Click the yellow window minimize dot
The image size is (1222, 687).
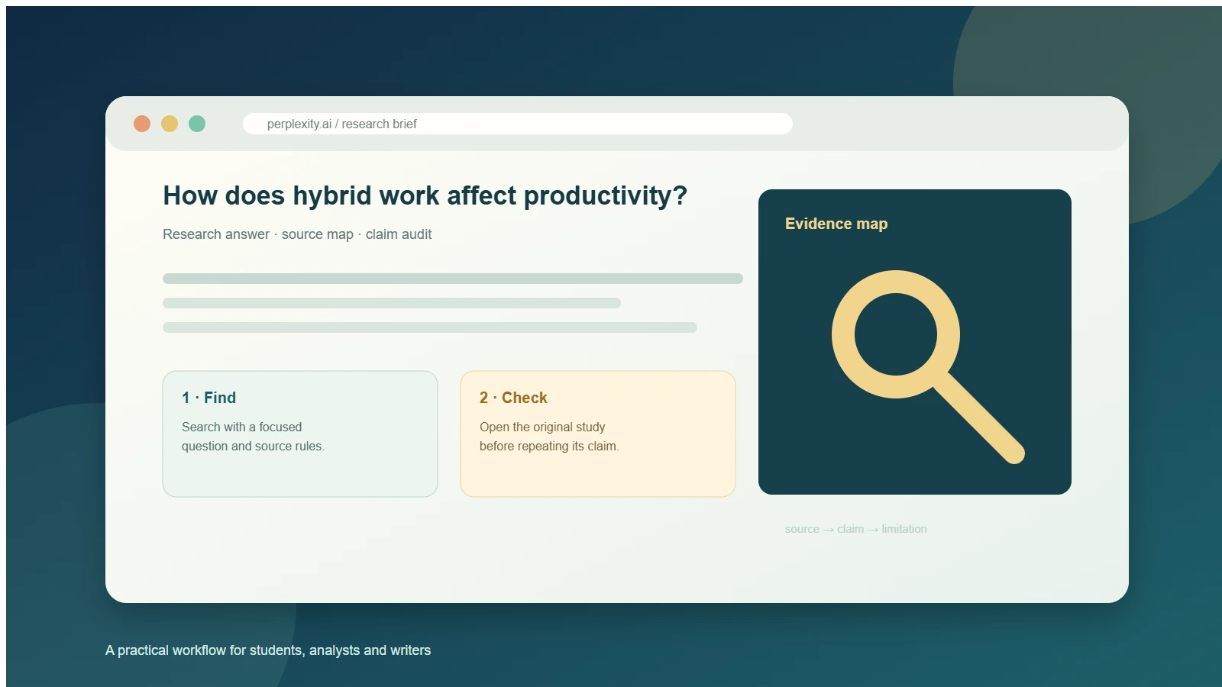click(170, 124)
